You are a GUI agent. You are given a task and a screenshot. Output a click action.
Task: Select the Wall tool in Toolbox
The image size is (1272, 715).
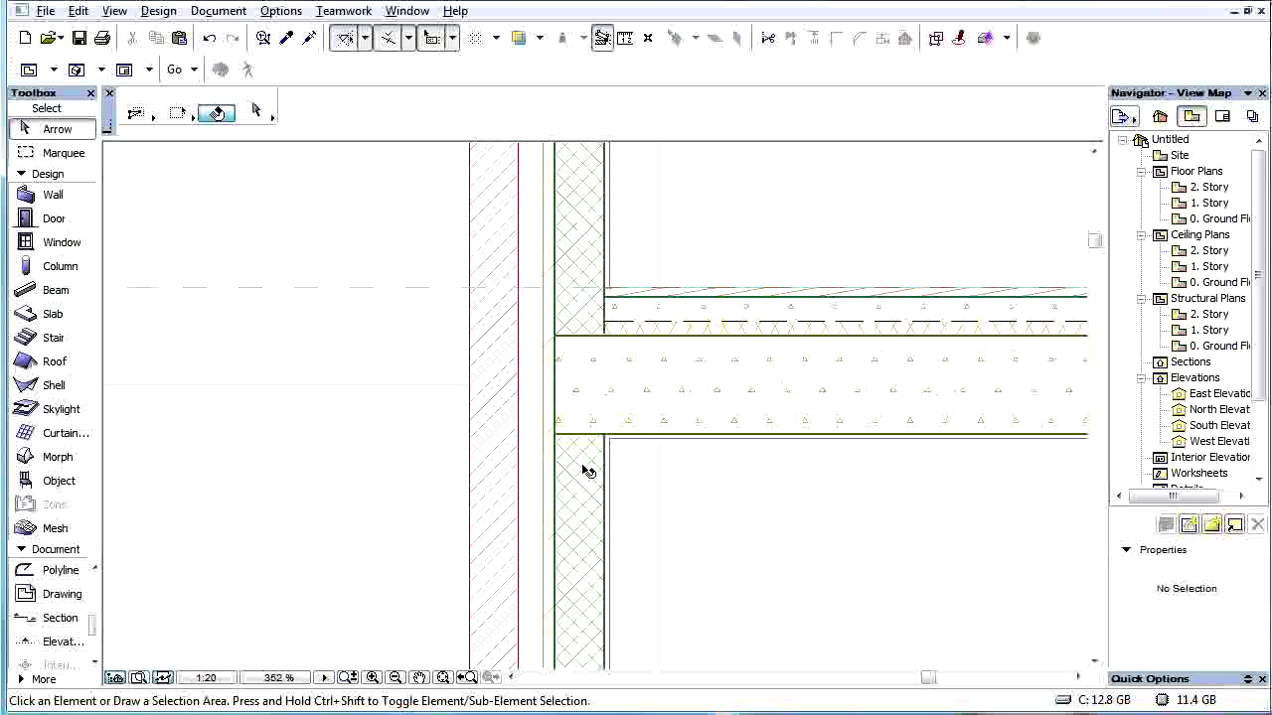click(x=52, y=195)
